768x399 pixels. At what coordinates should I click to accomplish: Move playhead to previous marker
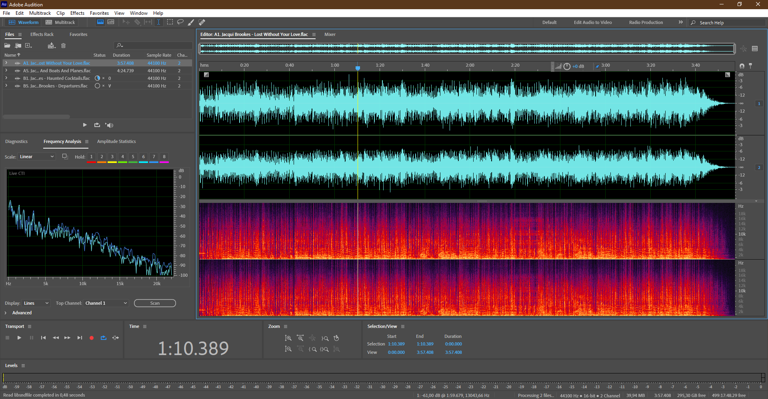coord(43,338)
